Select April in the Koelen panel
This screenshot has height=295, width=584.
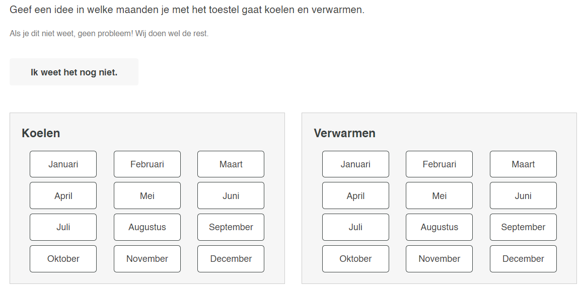click(63, 195)
